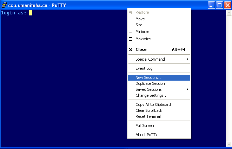This screenshot has width=232, height=149.
Task: Choose Clear Scrollback option
Action: (149, 110)
